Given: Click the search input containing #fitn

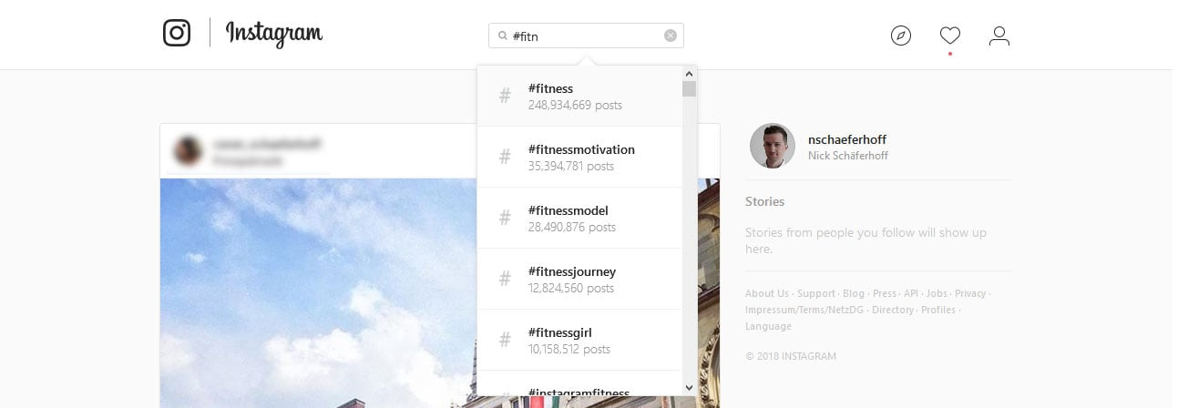Looking at the screenshot, I should pyautogui.click(x=583, y=36).
